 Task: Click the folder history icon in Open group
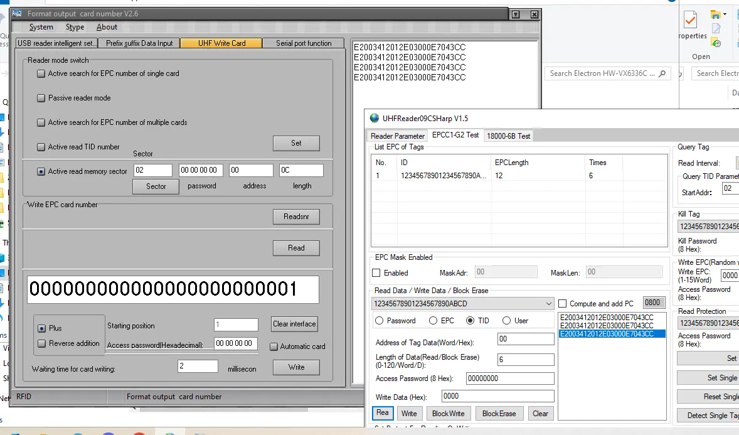(x=716, y=43)
